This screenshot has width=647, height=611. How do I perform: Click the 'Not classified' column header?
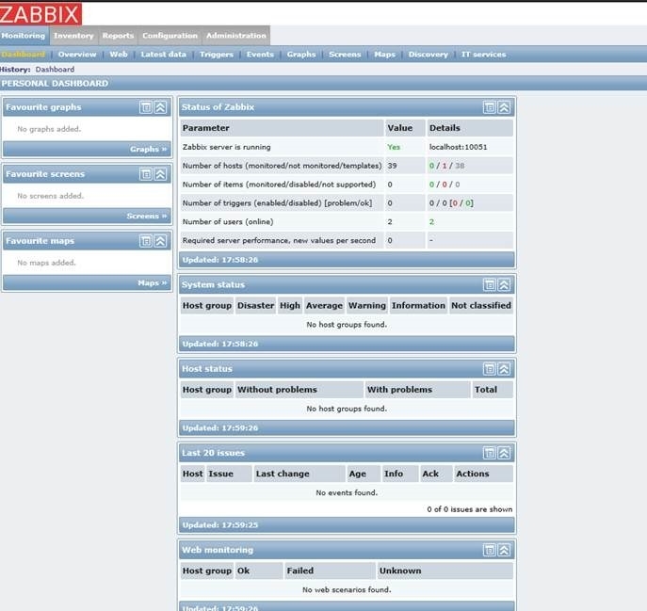point(481,306)
